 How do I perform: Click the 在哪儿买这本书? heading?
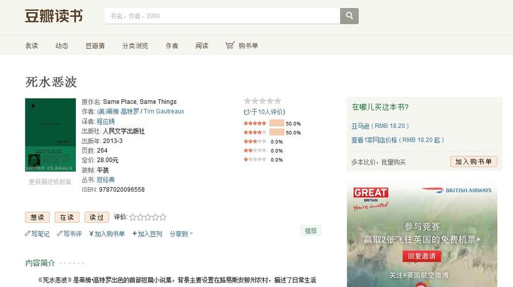click(380, 107)
